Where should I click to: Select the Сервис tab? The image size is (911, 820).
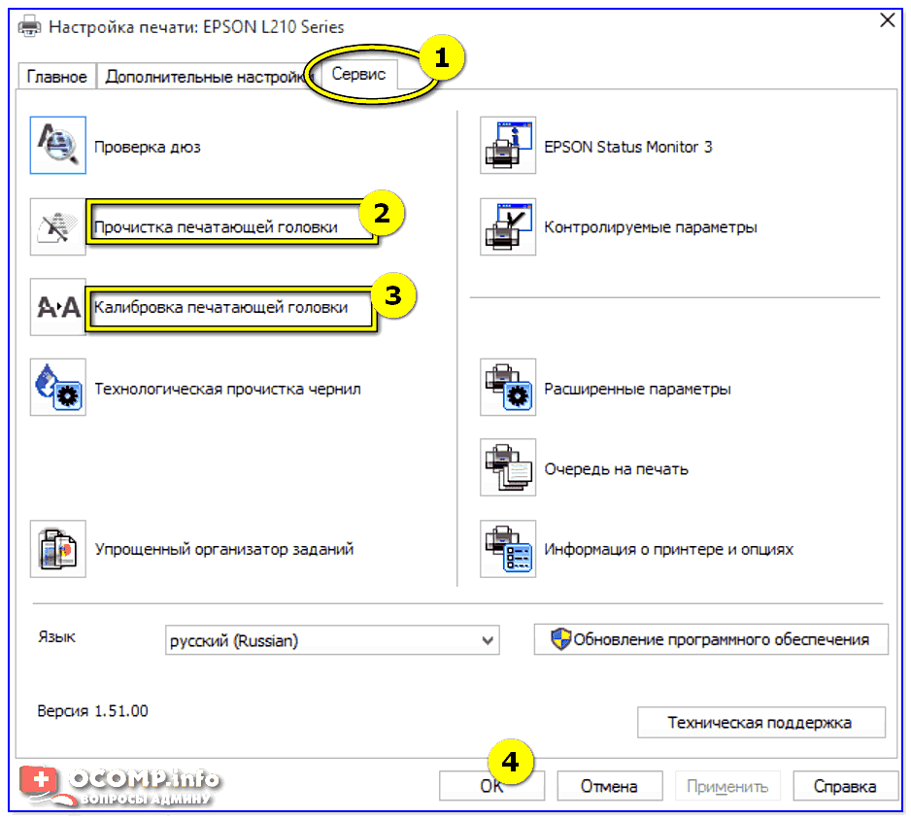click(x=358, y=75)
